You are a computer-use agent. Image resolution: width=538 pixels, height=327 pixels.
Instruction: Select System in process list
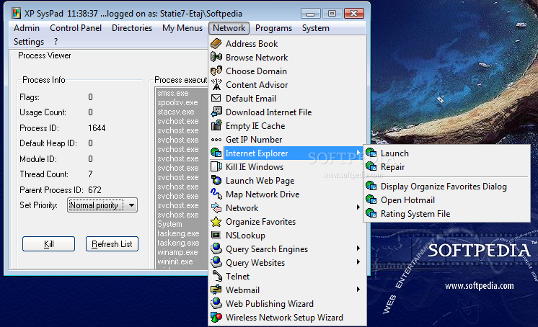(x=169, y=224)
